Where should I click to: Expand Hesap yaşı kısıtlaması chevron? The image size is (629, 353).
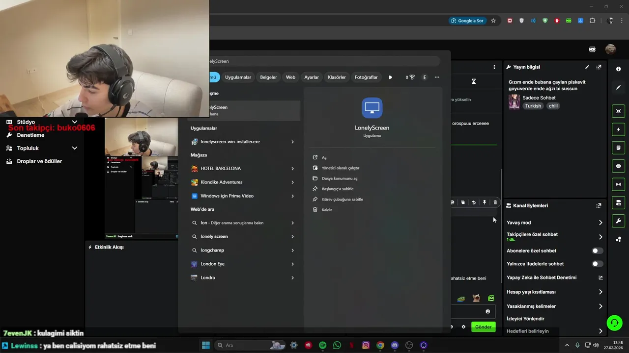[x=600, y=292]
